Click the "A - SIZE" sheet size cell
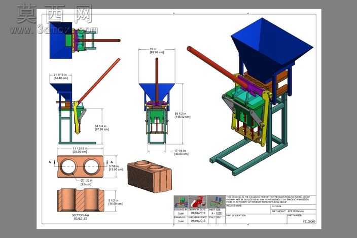357x238 pixels. tap(217, 214)
